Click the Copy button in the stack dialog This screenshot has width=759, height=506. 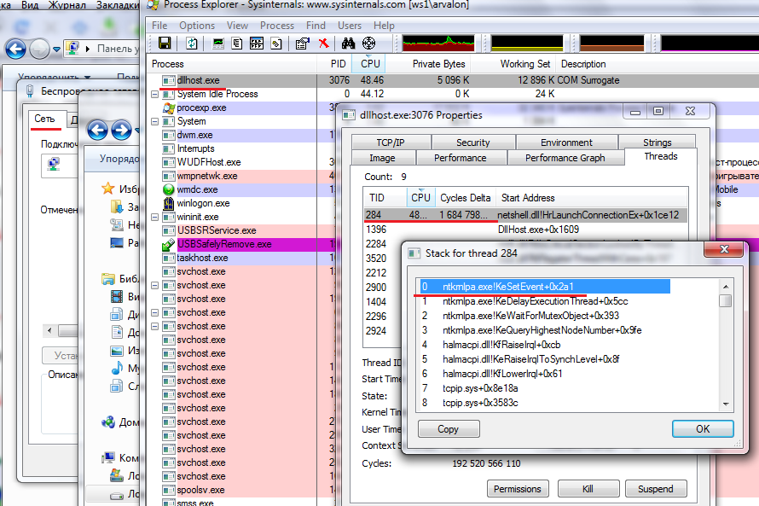point(449,429)
